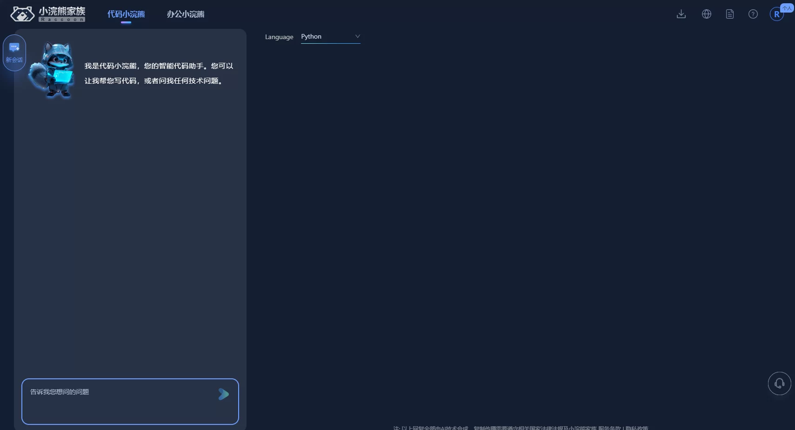Open the document icon in header

coord(729,14)
